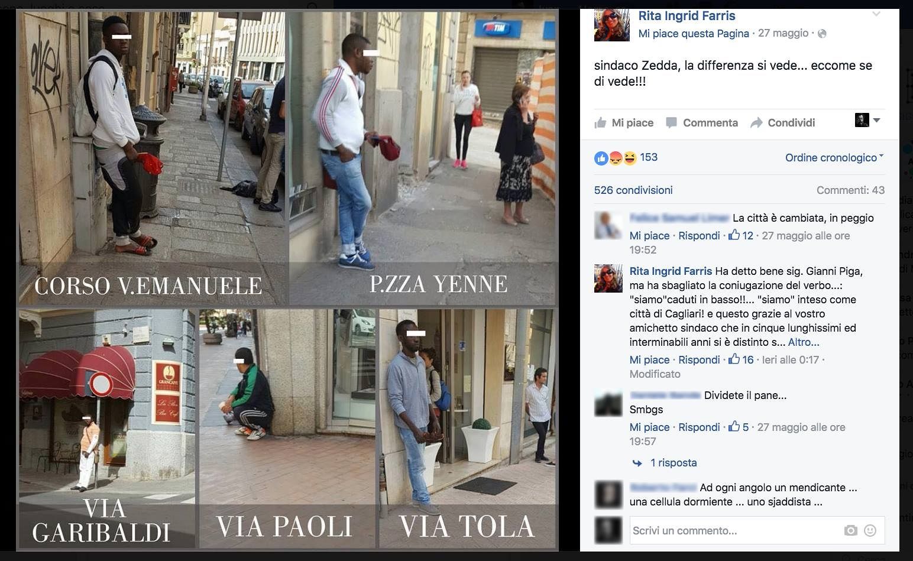
Task: Click the Rita Ingrid Farris profile picture thumbnail
Action: pos(611,24)
